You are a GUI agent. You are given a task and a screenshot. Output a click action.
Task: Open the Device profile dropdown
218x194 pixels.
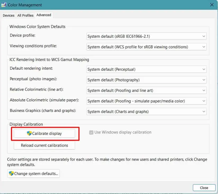tap(146, 36)
